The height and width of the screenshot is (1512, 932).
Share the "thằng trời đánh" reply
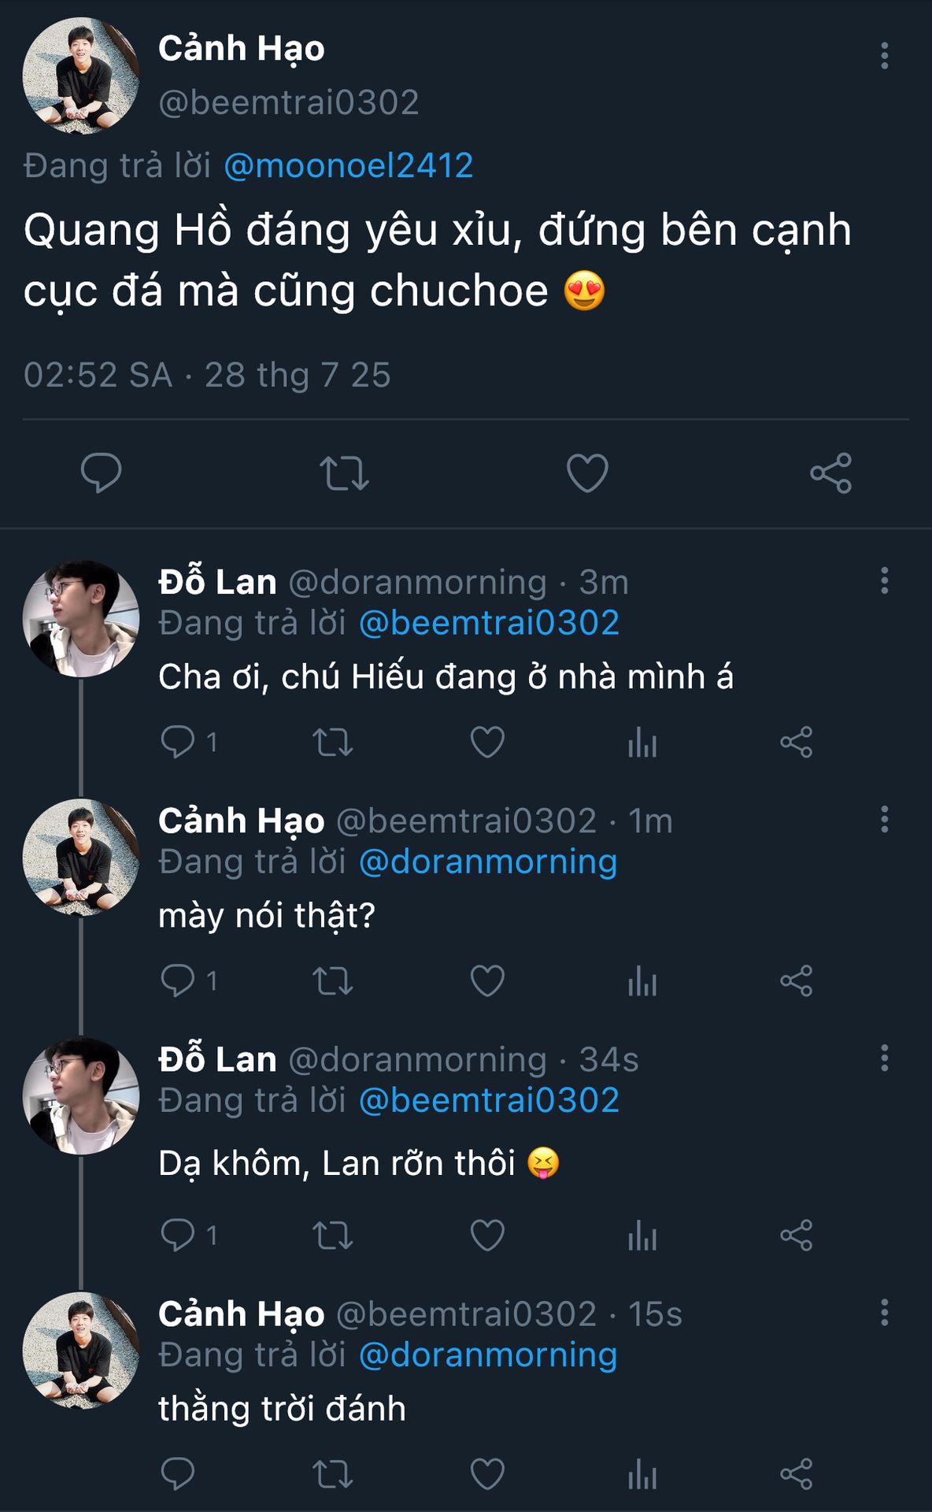[x=796, y=1474]
